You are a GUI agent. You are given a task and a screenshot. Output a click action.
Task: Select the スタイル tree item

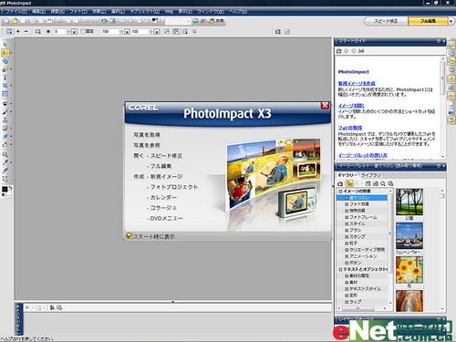click(x=358, y=223)
